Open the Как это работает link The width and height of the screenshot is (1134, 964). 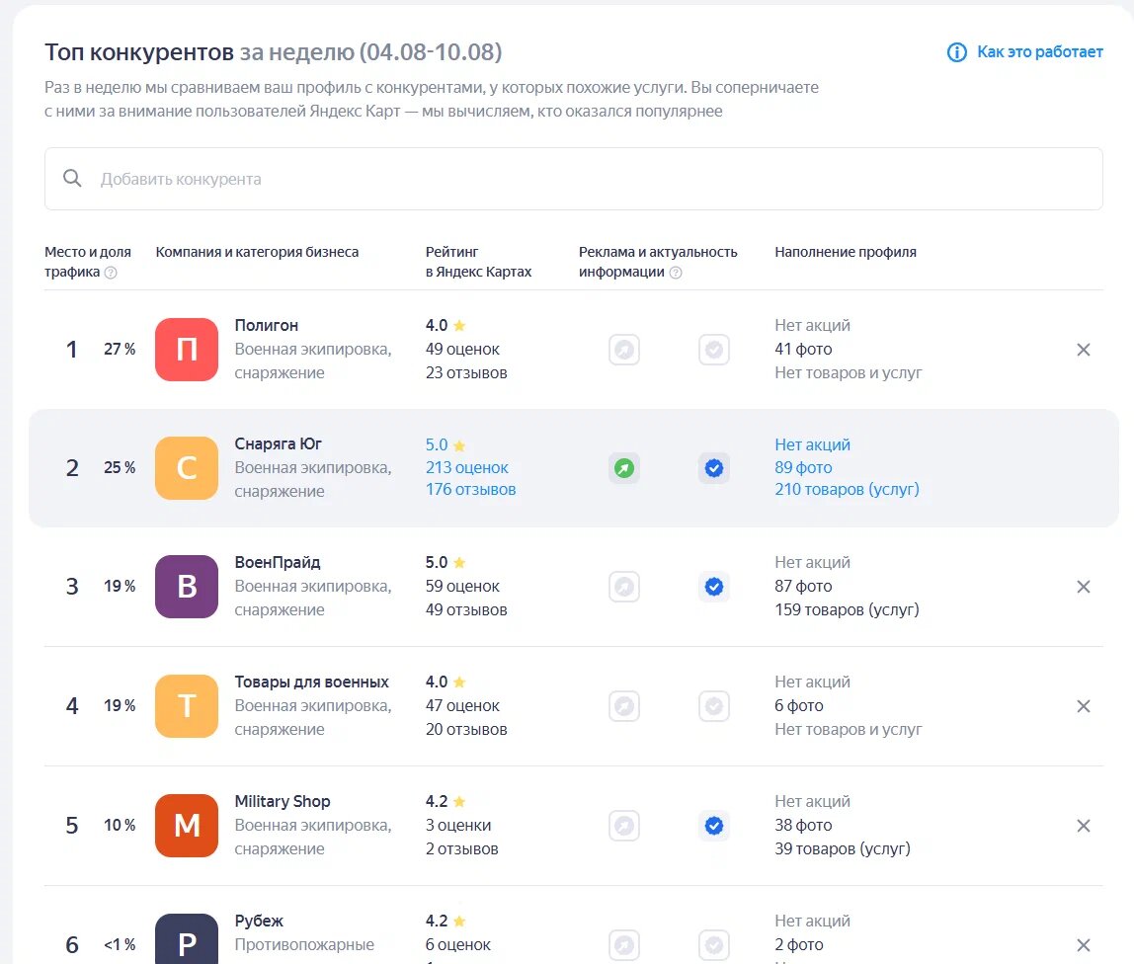point(1039,52)
